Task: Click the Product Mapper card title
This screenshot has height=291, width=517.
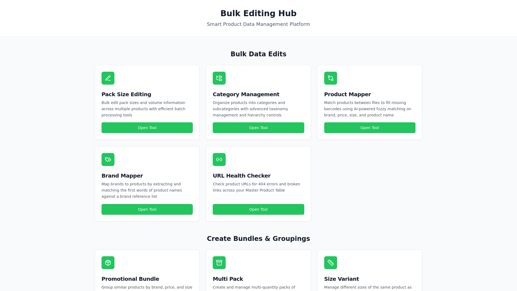Action: [347, 94]
